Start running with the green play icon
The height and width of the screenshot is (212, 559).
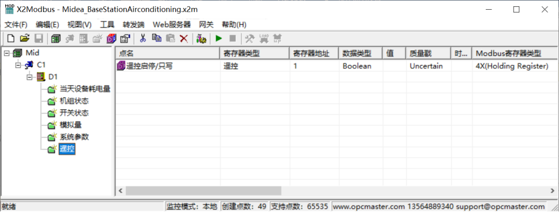point(219,39)
